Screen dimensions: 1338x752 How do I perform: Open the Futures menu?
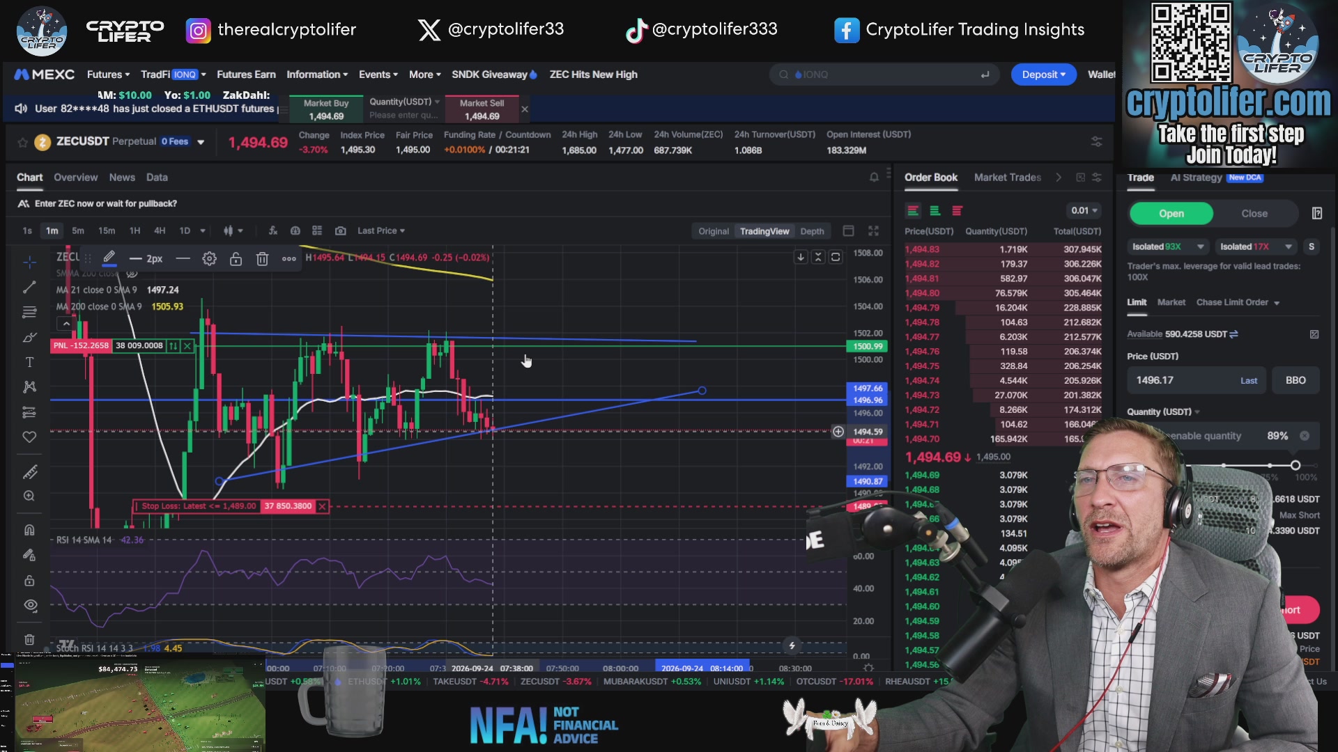(108, 75)
